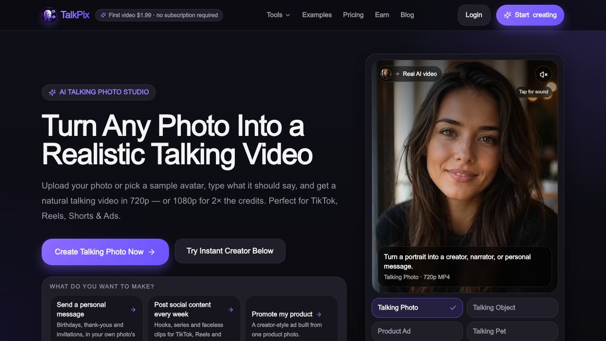
Task: Unmute the video with the speaker icon
Action: 544,74
